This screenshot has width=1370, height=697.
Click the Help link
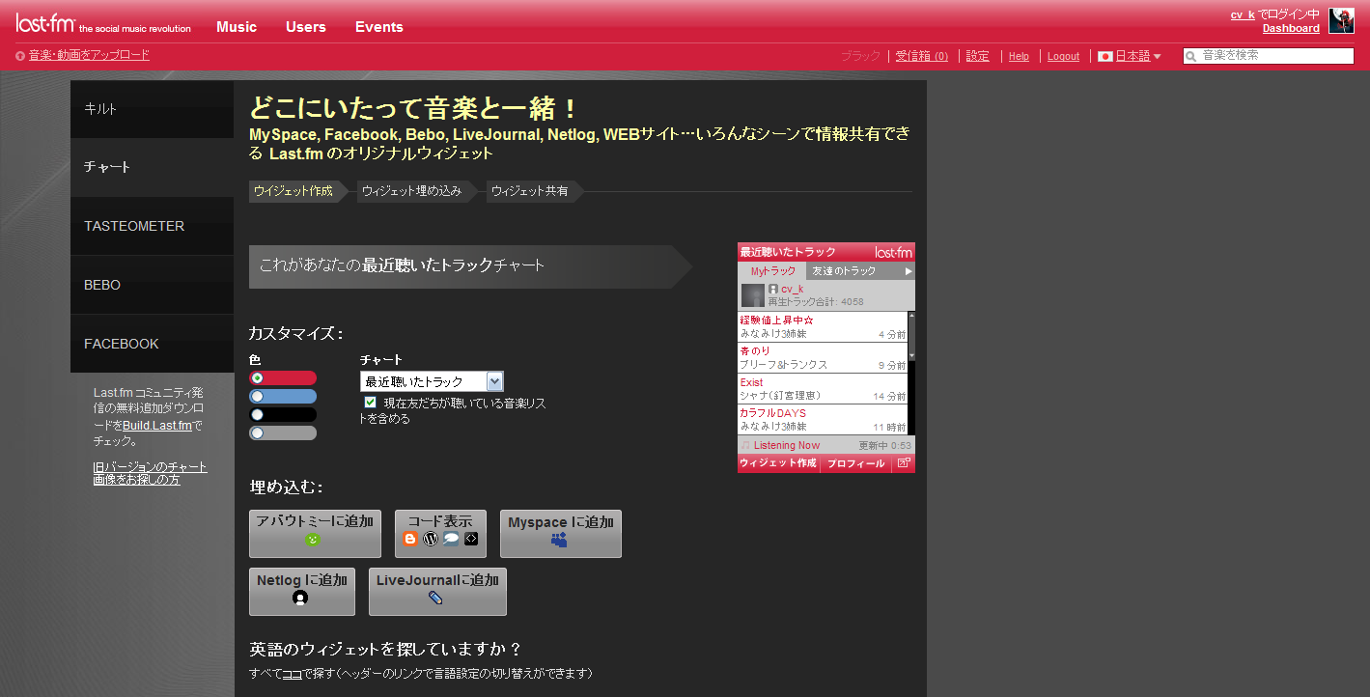[x=1019, y=56]
